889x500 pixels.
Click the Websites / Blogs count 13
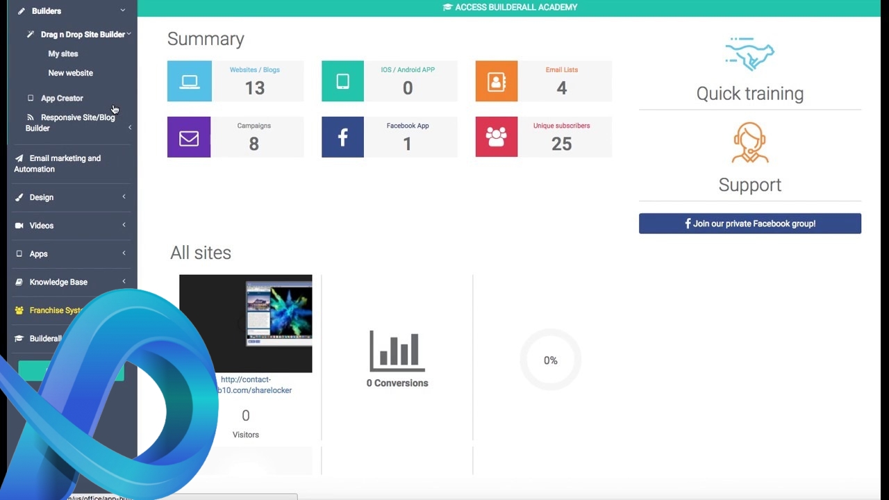255,88
